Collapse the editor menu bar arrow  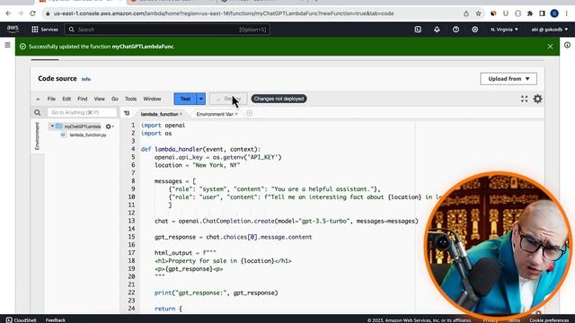[x=38, y=99]
